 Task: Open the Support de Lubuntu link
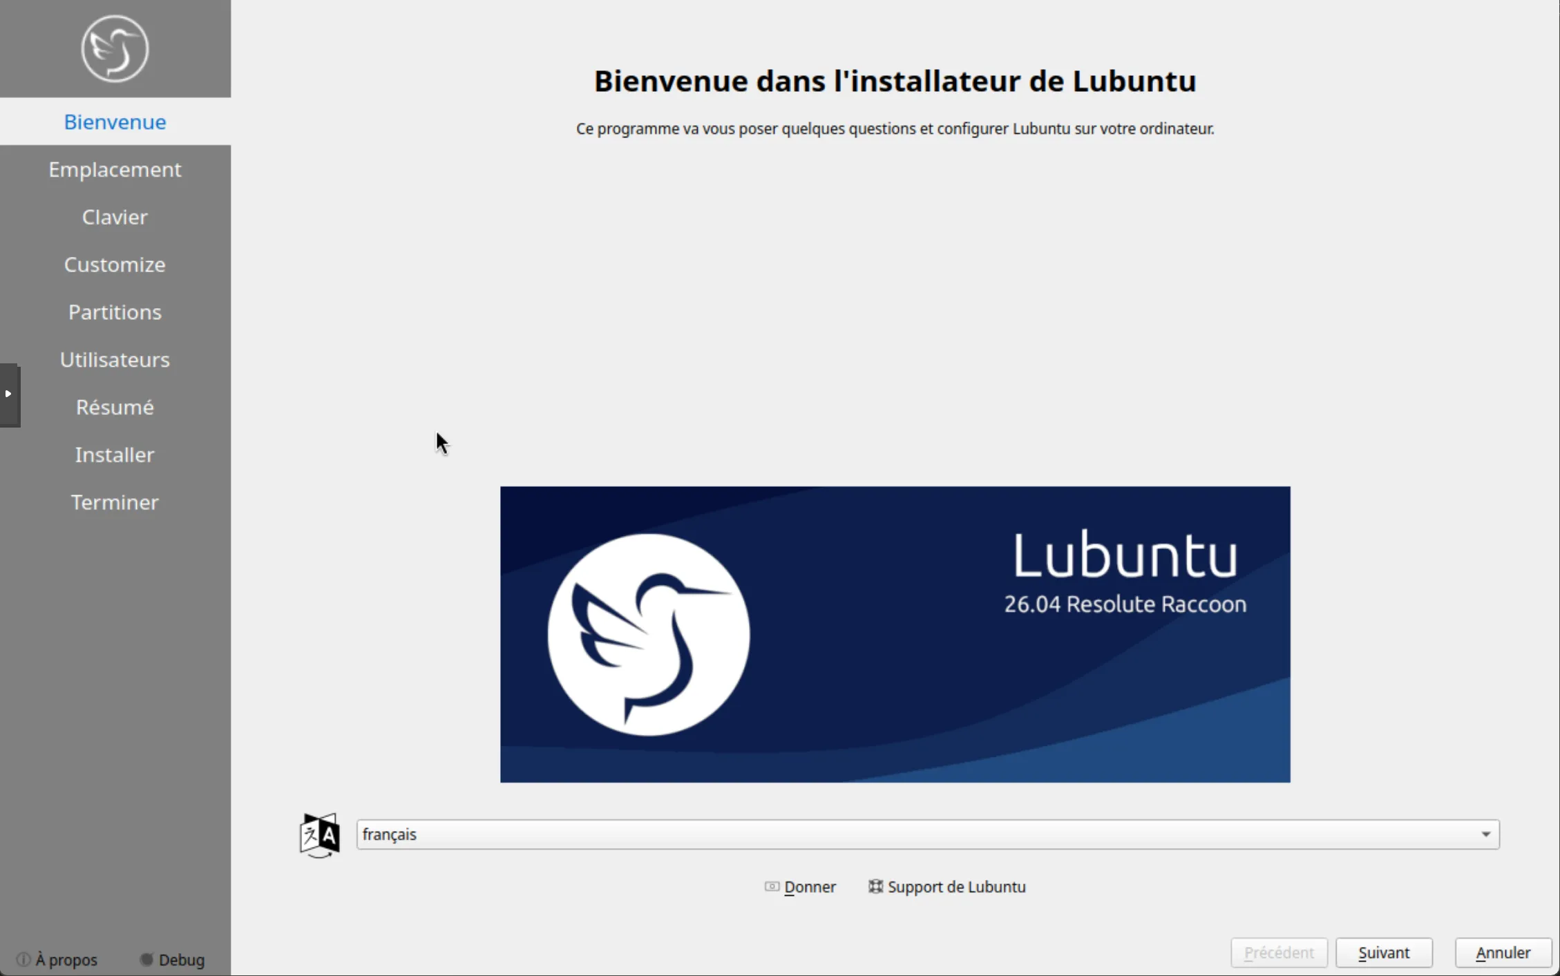(x=947, y=887)
